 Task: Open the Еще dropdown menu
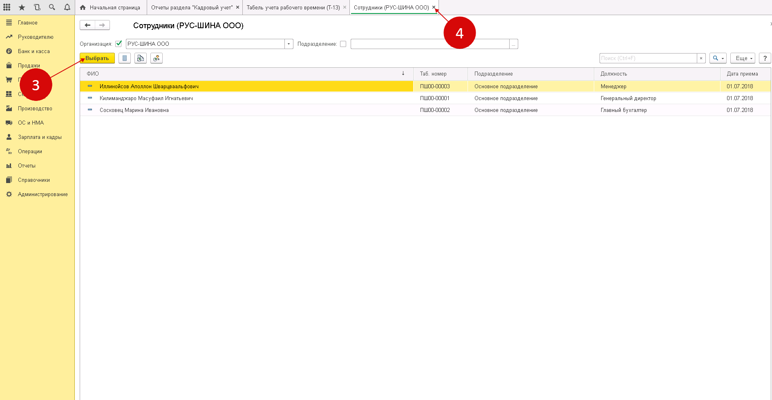coord(743,58)
